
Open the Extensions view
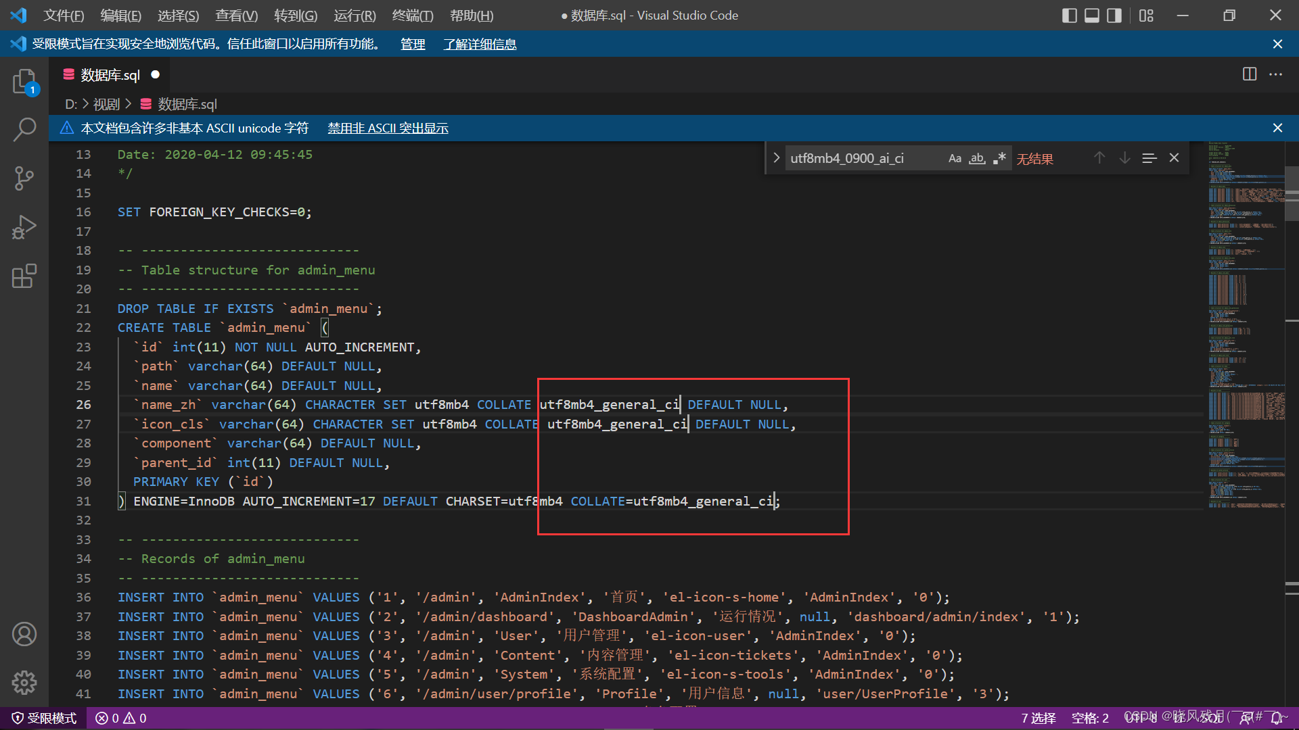tap(24, 276)
